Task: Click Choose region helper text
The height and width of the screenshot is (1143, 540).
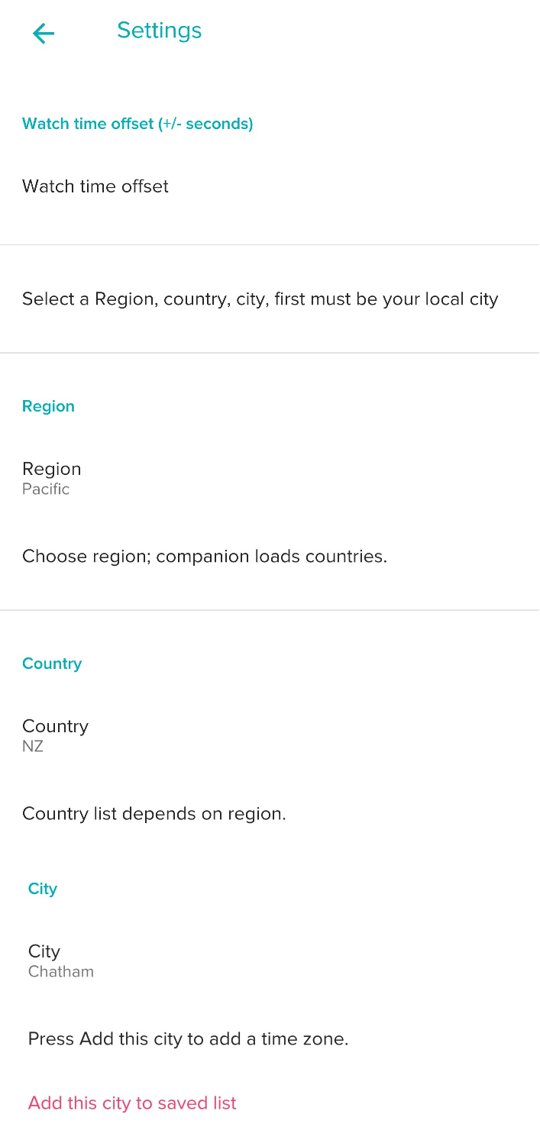Action: click(x=204, y=556)
